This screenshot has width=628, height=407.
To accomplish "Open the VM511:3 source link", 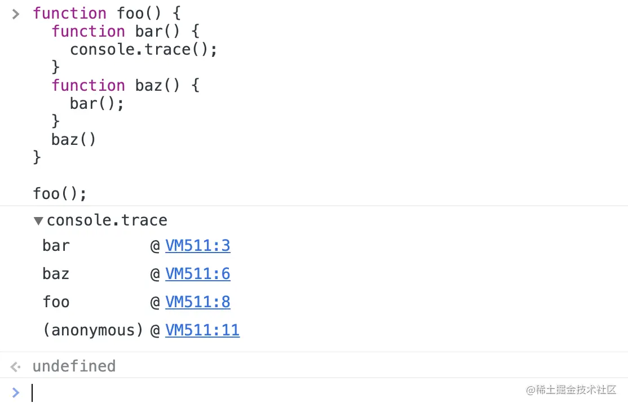I will [x=197, y=246].
